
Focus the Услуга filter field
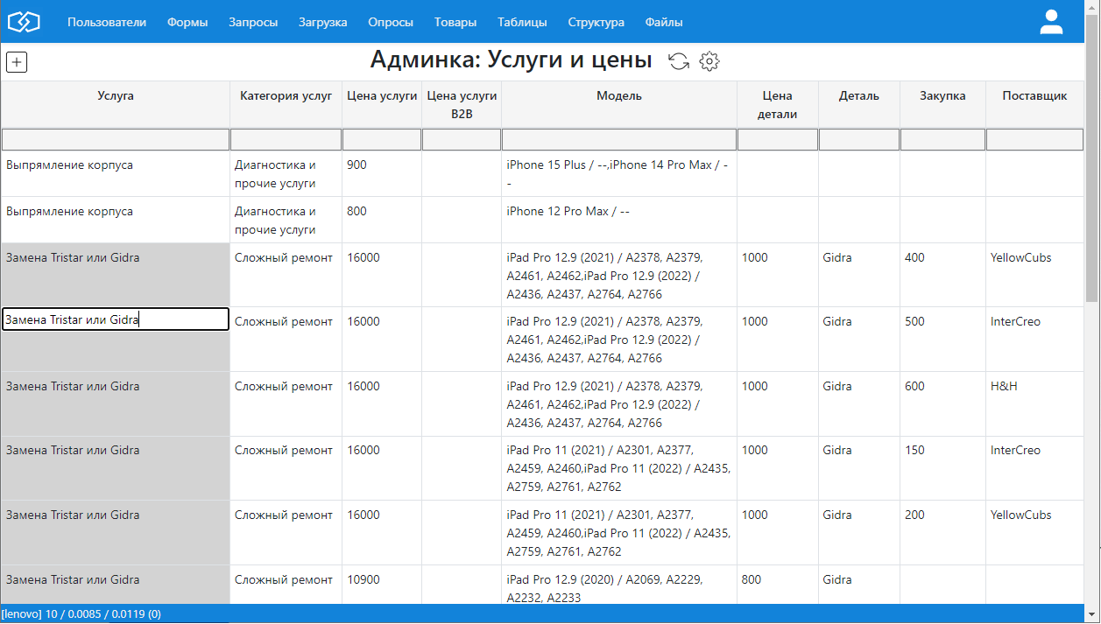116,140
